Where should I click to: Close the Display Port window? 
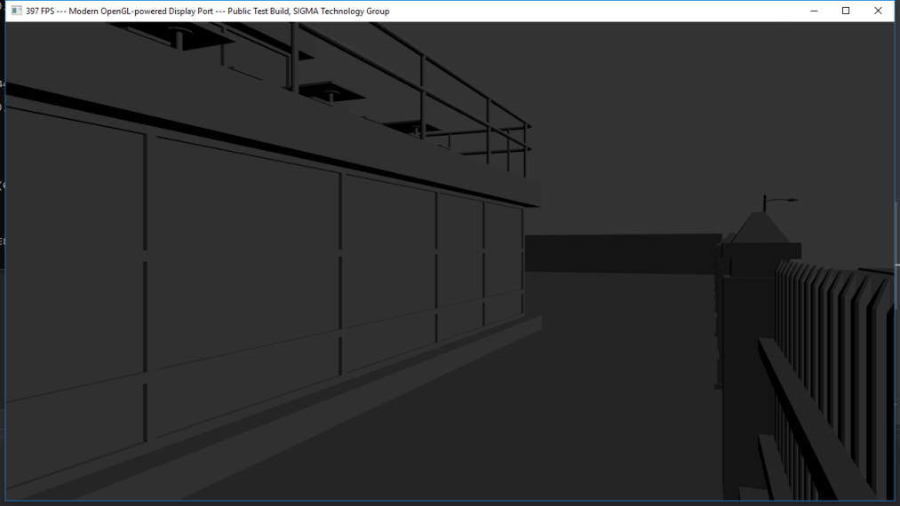(x=878, y=11)
